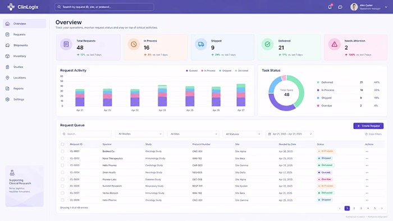Image resolution: width=393 pixels, height=221 pixels.
Task: Click the Shipped truck card icon
Action: tap(201, 44)
